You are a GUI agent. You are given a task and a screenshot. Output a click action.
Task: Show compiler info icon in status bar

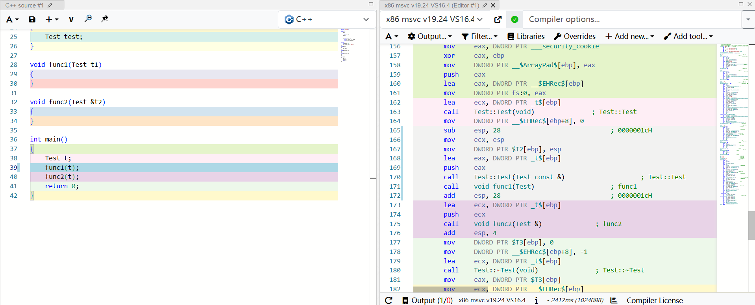coord(536,300)
